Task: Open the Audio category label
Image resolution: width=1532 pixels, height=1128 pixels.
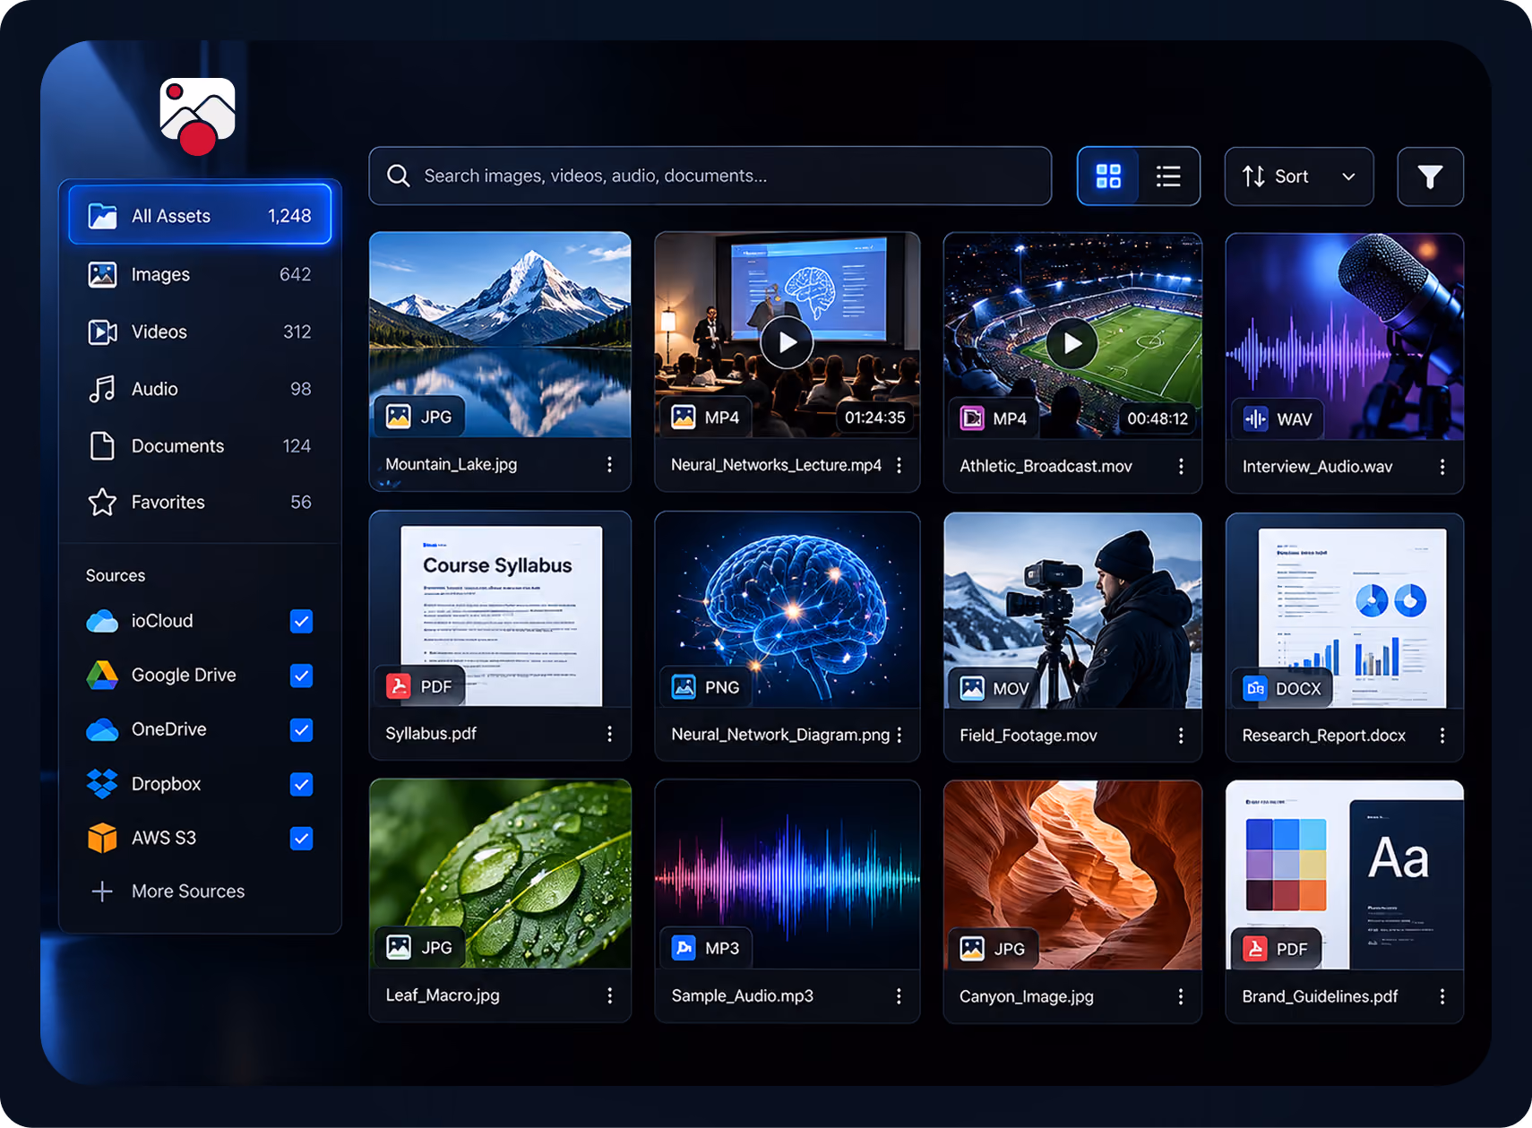Action: 154,389
